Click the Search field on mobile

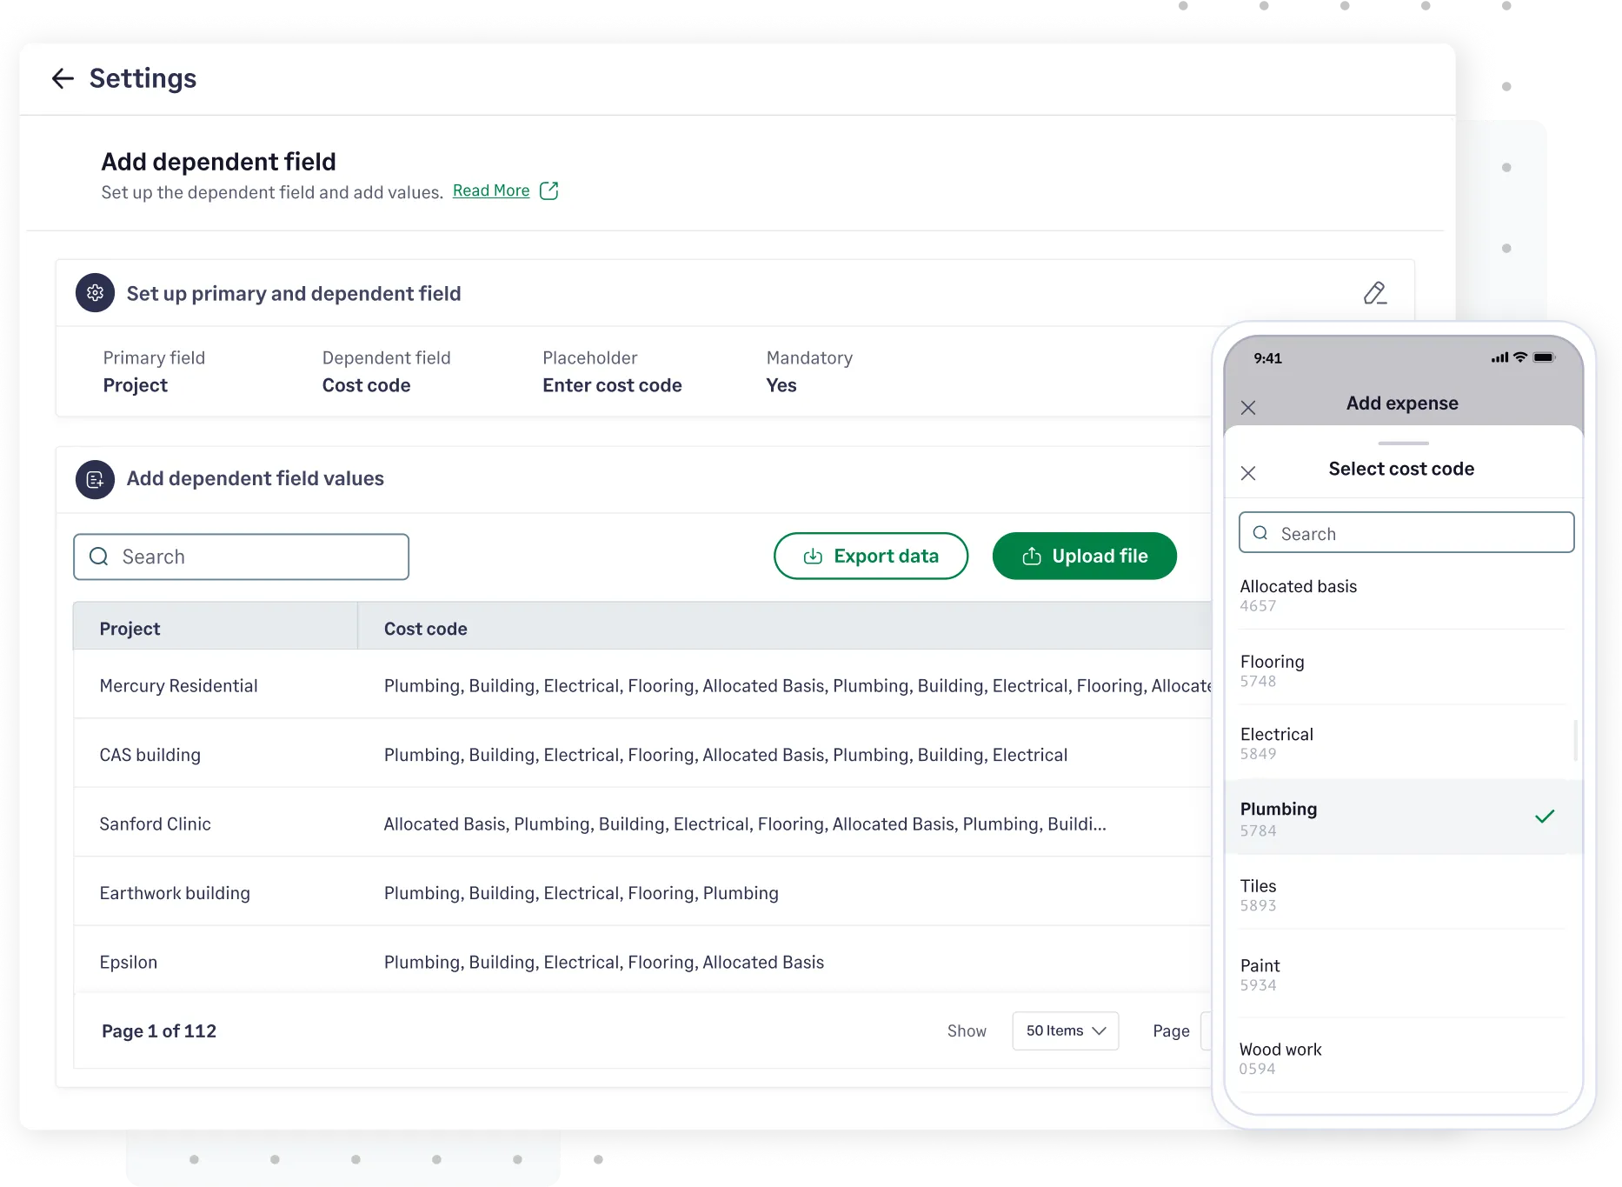1405,532
